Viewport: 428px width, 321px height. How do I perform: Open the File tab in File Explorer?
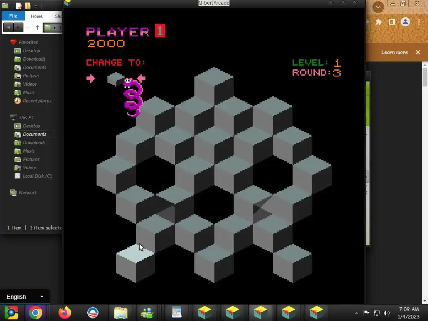13,16
